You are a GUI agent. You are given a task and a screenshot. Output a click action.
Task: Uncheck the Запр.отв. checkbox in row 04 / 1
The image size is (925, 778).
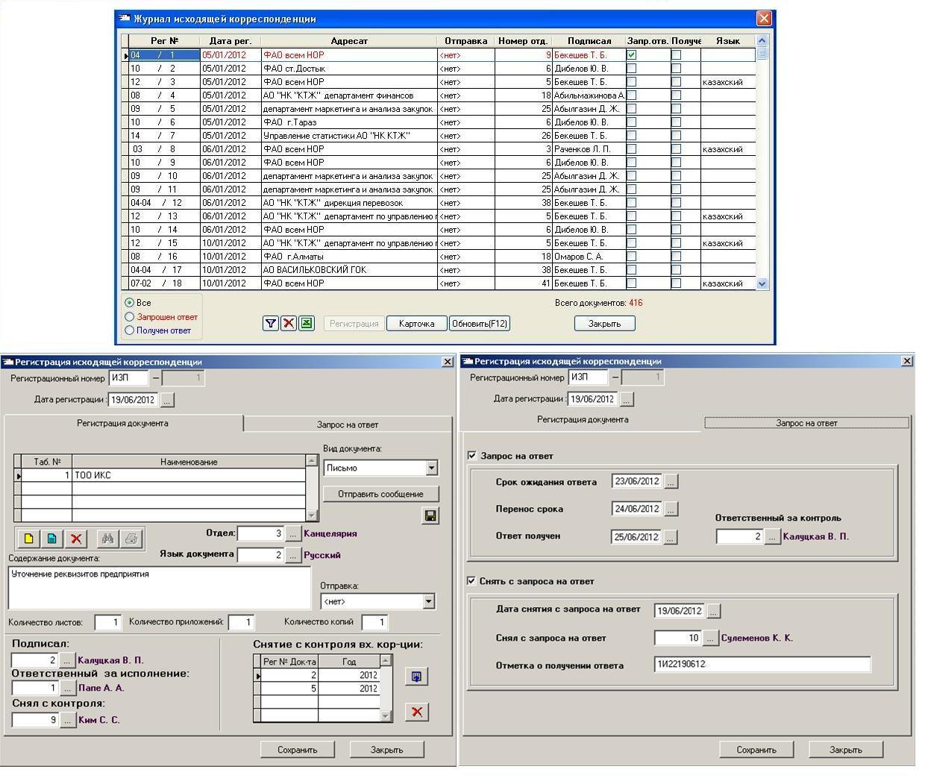point(632,54)
